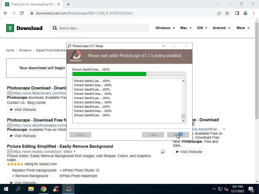The image size is (259, 194).
Task: Expand the iOS menu
Action: [202, 28]
